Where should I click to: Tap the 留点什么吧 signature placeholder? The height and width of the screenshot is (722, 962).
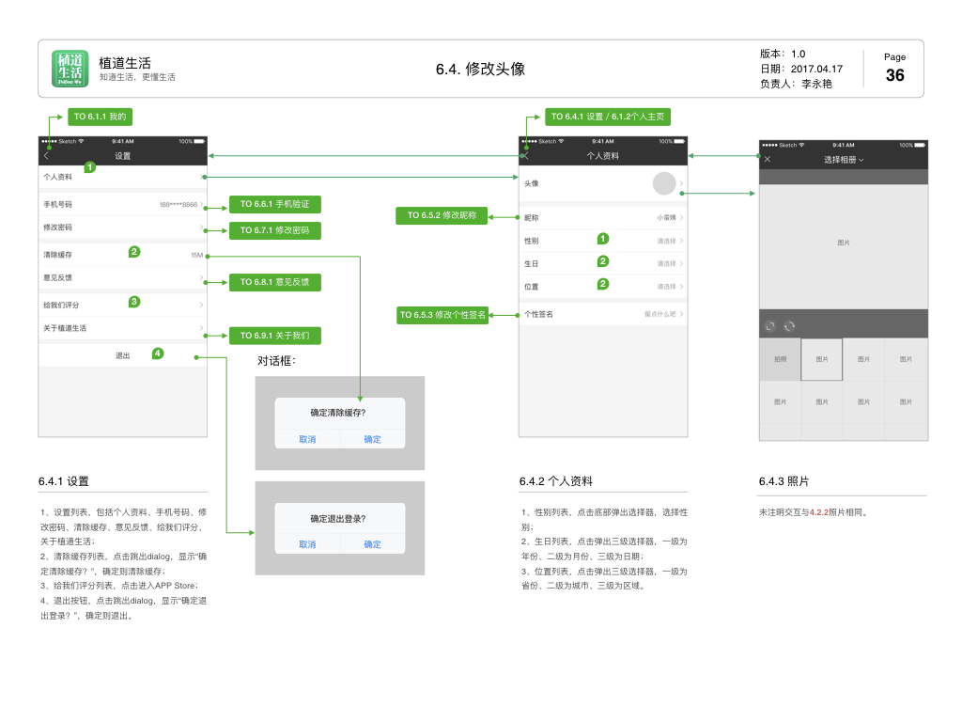[660, 314]
